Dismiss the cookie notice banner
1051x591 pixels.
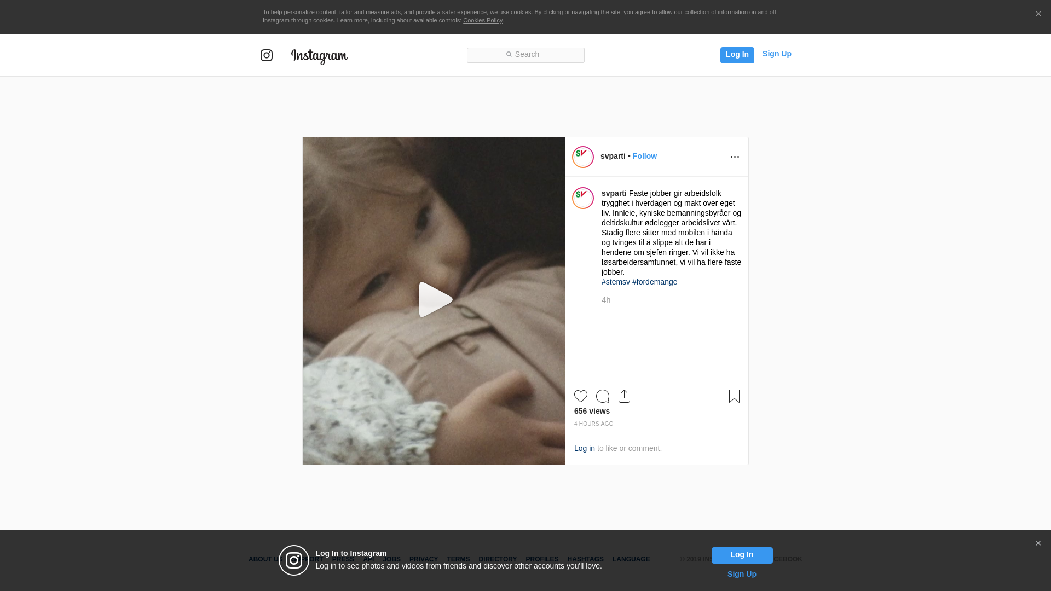point(1038,14)
